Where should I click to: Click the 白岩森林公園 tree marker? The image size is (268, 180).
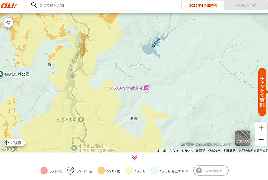[x=1, y=75]
